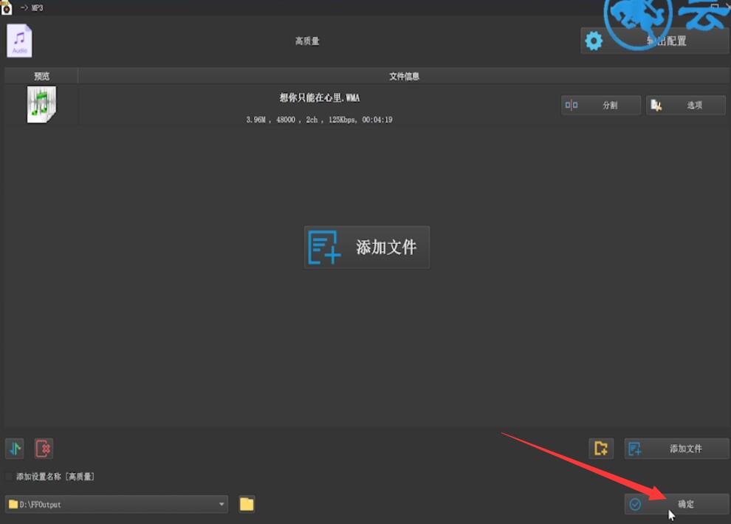
Task: Click the app icon in title bar
Action: (x=7, y=7)
